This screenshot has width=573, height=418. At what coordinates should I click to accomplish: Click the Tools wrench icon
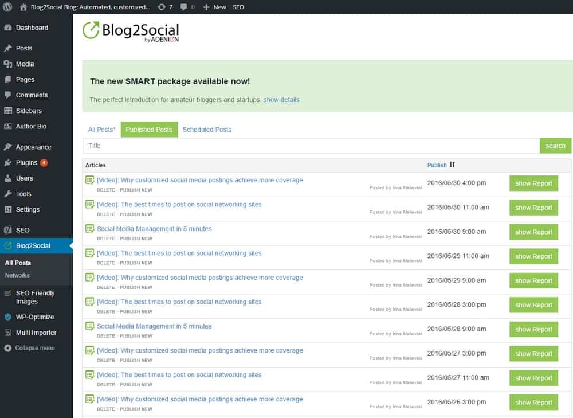7,194
